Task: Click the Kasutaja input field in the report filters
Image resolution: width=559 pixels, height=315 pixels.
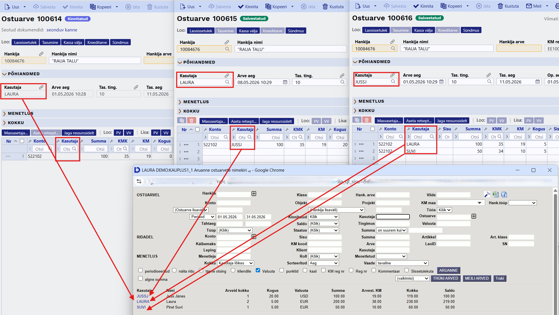Action: [x=393, y=217]
